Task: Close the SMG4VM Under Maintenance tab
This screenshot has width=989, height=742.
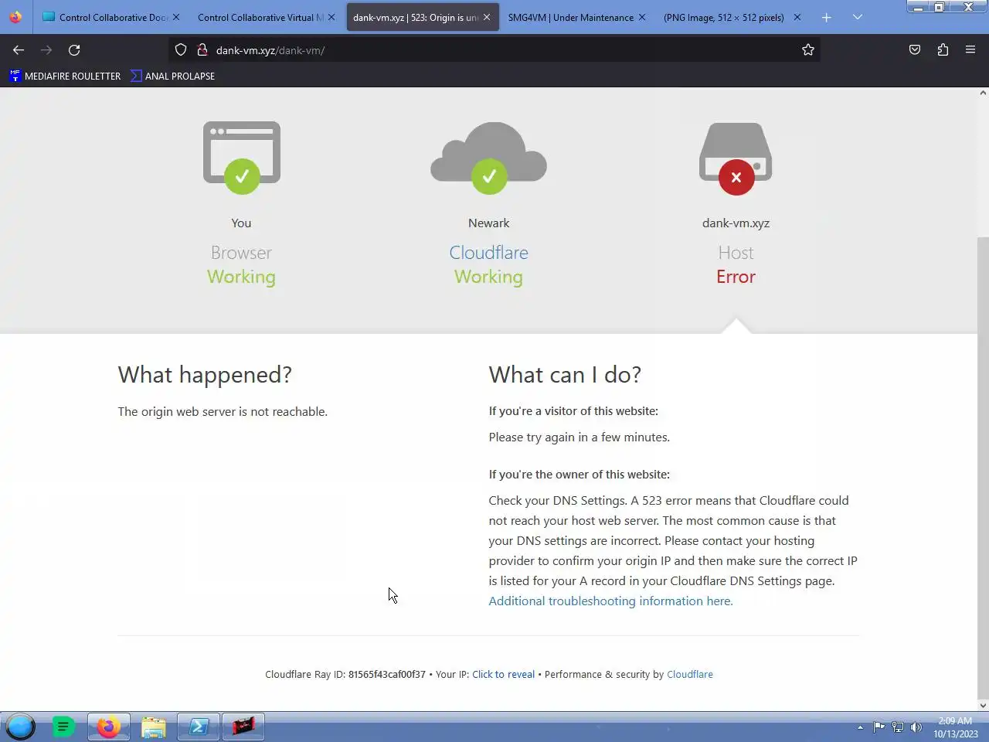Action: (x=641, y=17)
